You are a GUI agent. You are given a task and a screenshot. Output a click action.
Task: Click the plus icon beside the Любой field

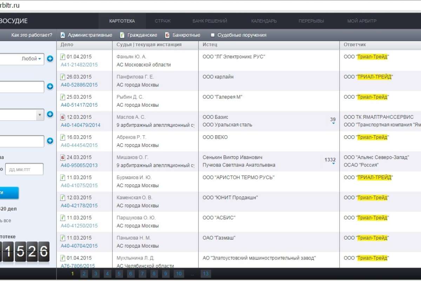coord(50,59)
